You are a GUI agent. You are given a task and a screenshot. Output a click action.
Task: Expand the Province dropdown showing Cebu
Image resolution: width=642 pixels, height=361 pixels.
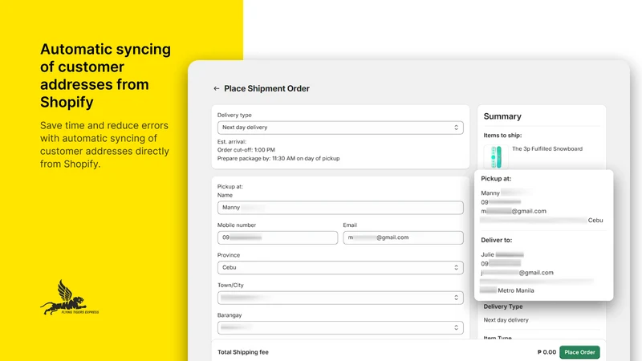340,268
